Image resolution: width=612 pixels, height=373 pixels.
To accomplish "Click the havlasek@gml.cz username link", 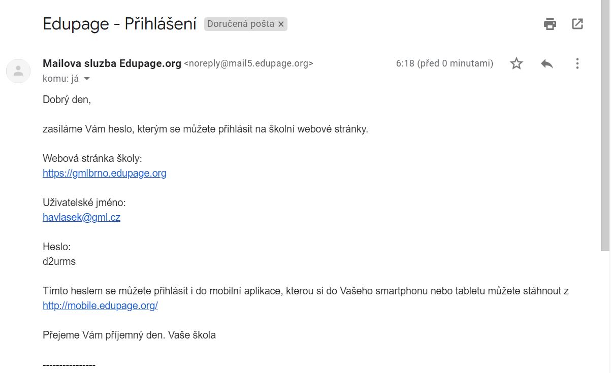I will [x=81, y=218].
